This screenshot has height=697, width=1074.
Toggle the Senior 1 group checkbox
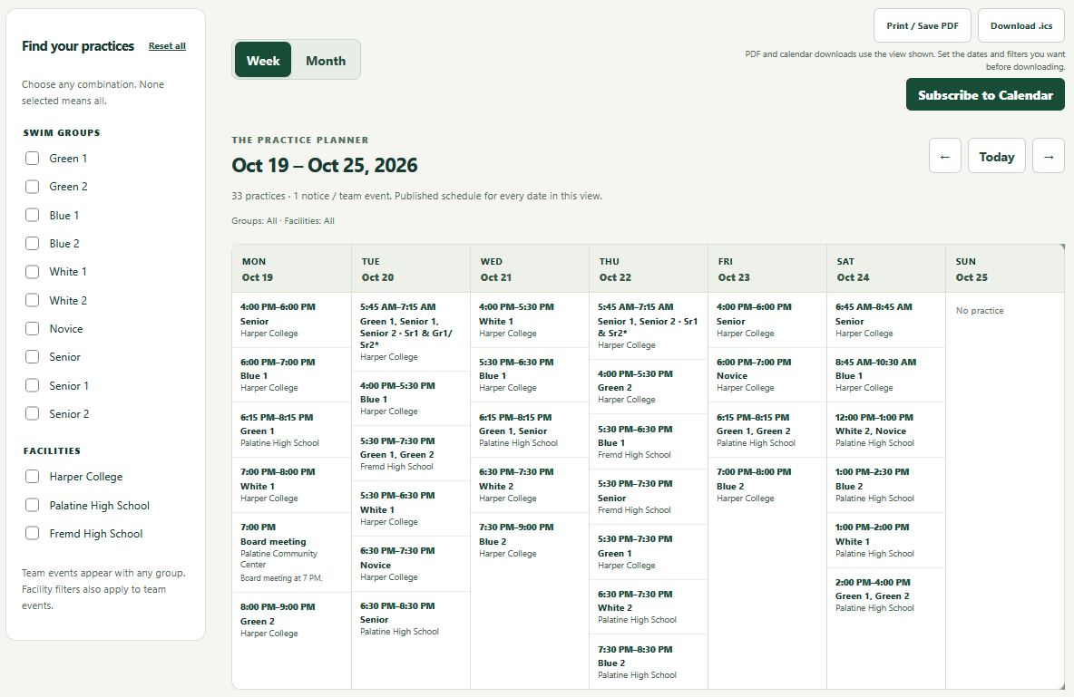tap(32, 385)
